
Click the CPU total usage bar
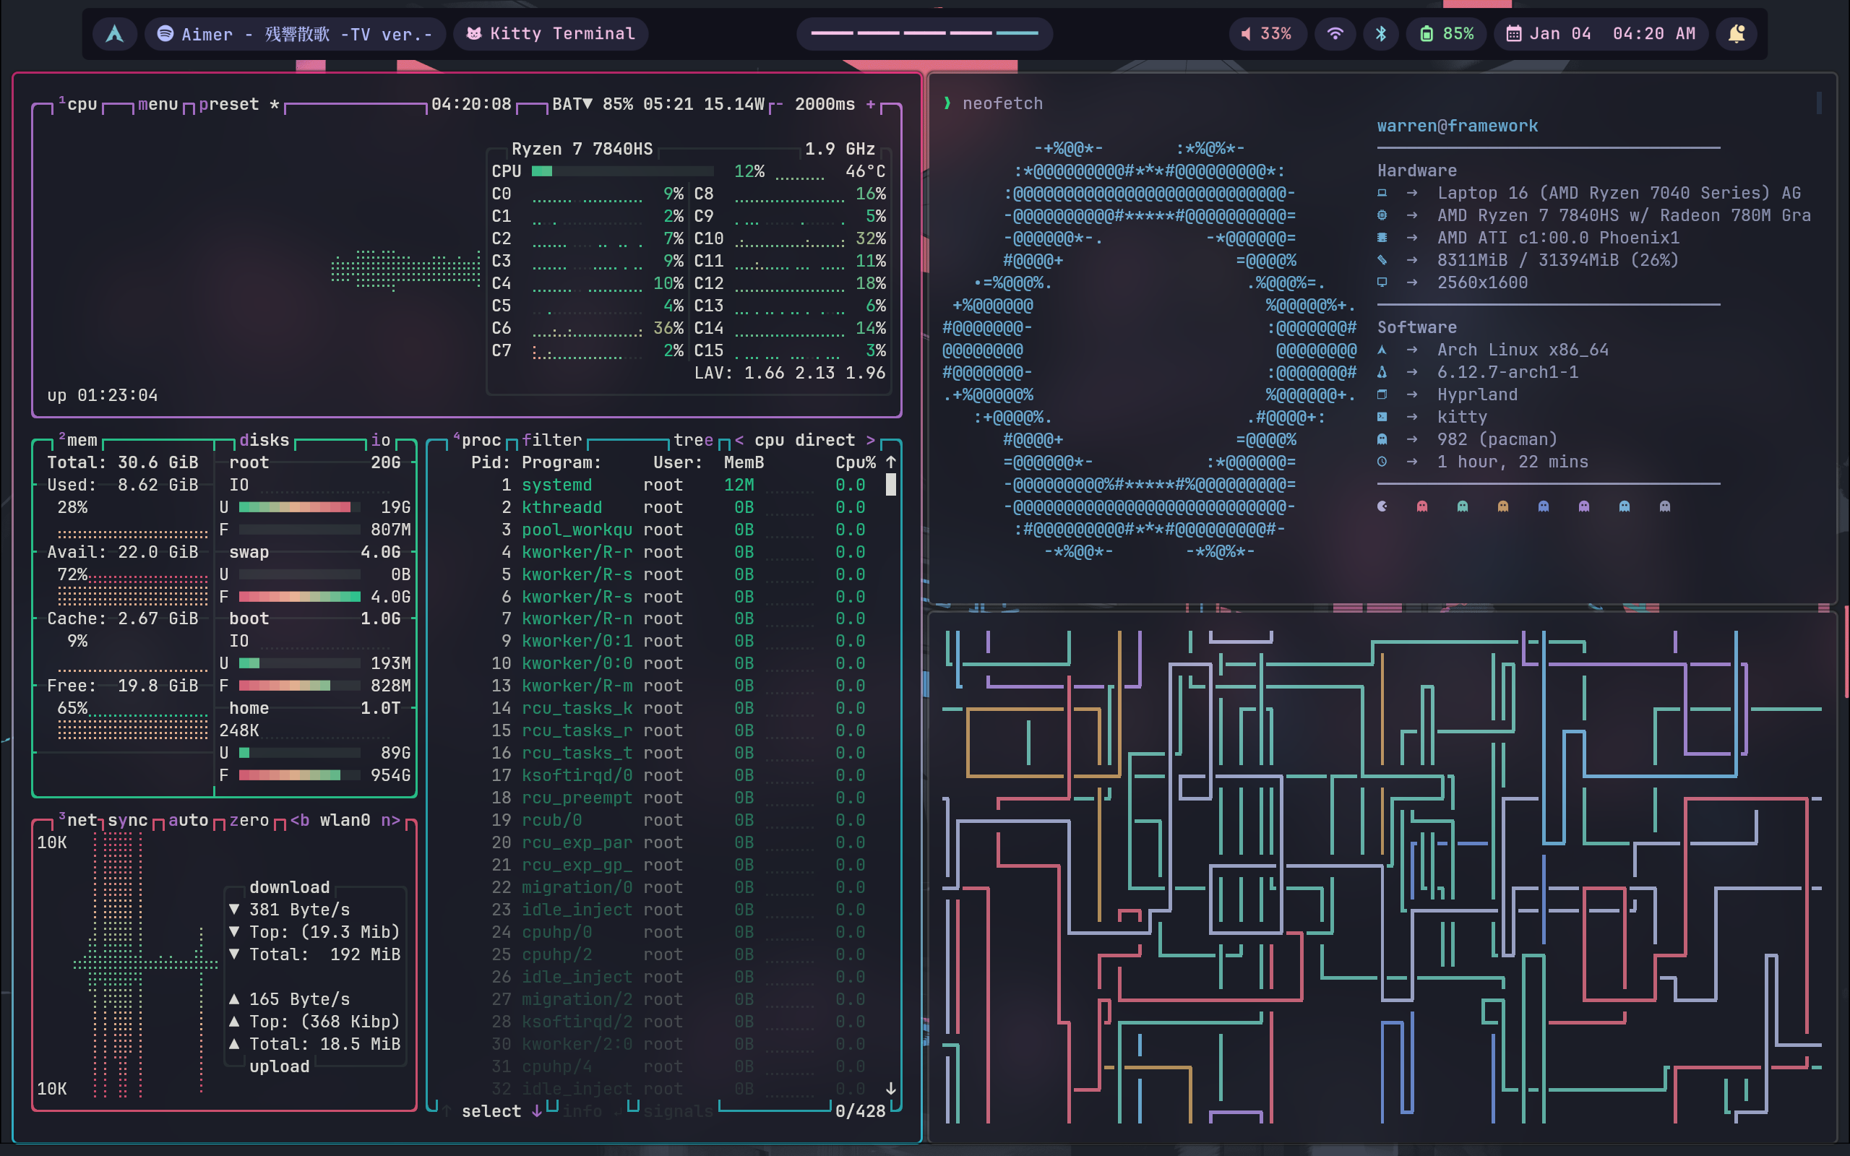click(x=622, y=171)
